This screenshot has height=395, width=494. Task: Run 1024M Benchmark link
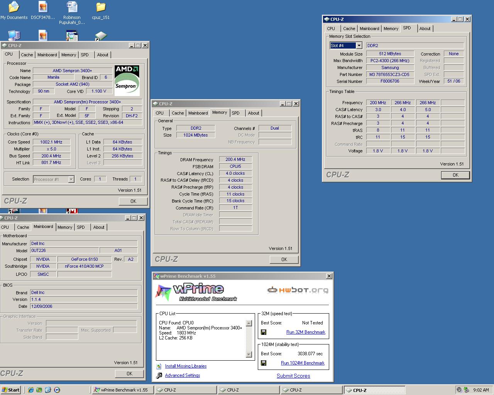click(x=303, y=363)
